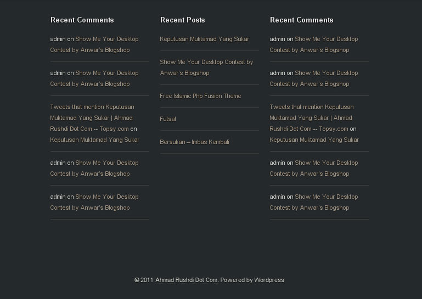Open Show Me Your Desktop Contest post in Recent Posts
Viewport: 422px width, 299px height.
click(x=206, y=67)
